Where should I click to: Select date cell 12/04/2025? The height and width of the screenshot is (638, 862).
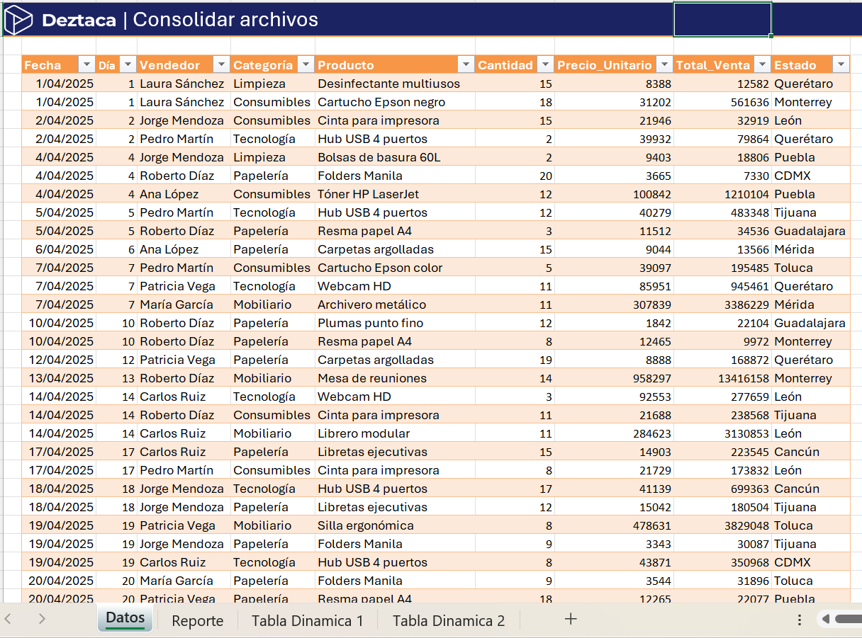(x=59, y=360)
